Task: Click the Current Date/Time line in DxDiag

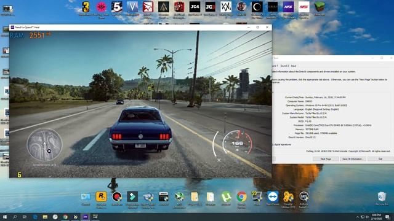Action: [x=315, y=97]
